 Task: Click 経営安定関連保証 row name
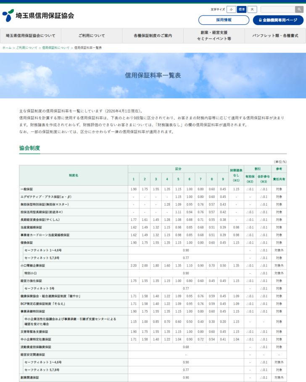coord(33,355)
